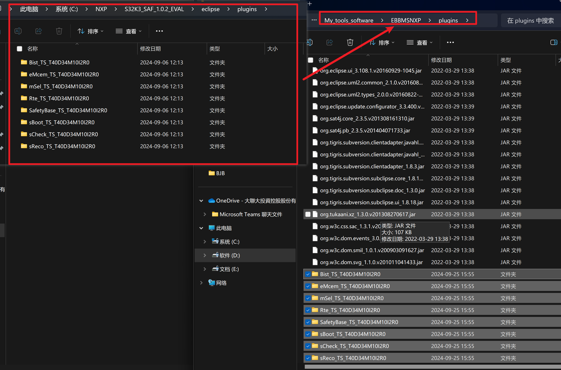Viewport: 561px width, 370px height.
Task: Uncheck SafetyBase_TS_T40D34M10I2R0 checkbox in EBBMSNXP window
Action: [x=308, y=322]
